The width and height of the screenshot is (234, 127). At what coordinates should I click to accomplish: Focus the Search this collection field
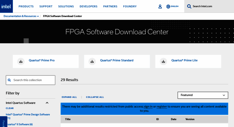30,80
